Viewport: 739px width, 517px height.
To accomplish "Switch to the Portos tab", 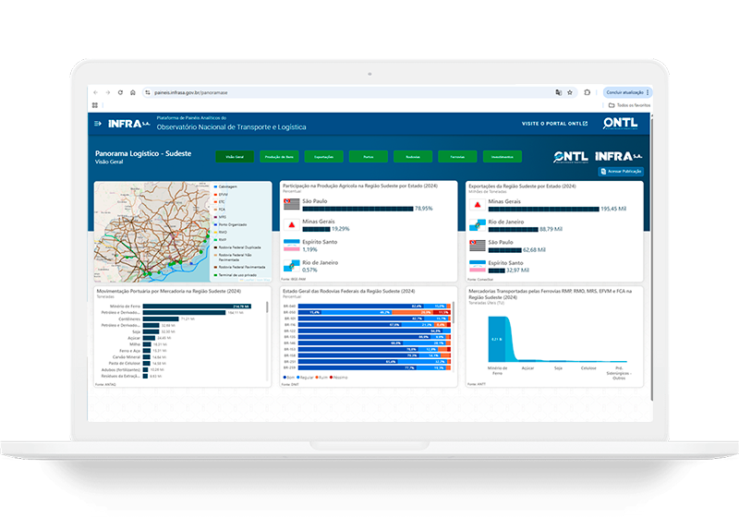I will coord(369,157).
